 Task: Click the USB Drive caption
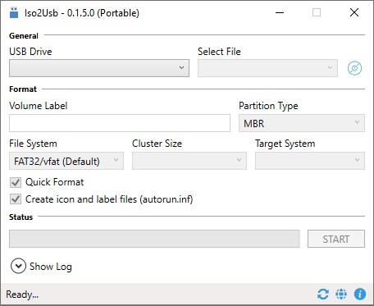[x=30, y=52]
